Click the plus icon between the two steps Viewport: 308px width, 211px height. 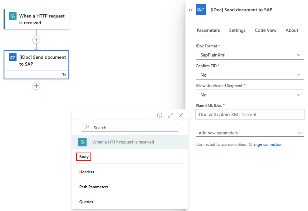(36, 40)
